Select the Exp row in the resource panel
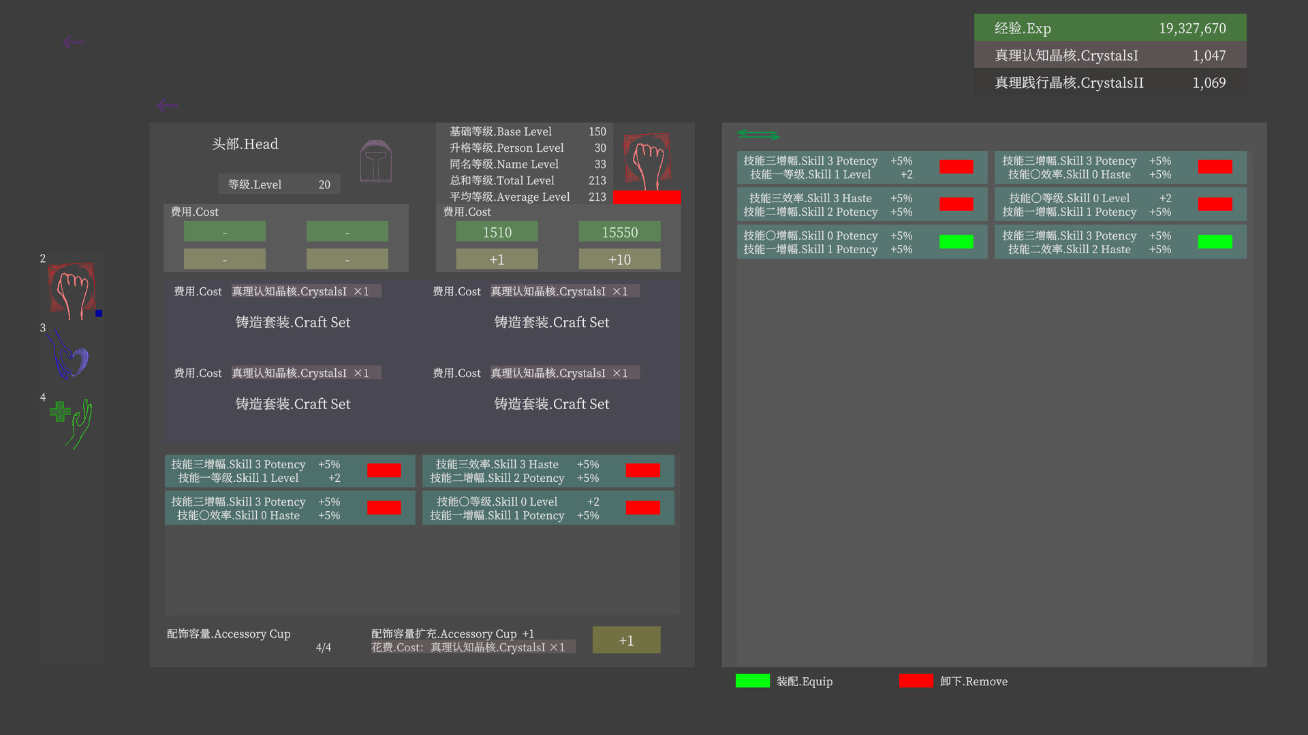1308x735 pixels. tap(1110, 28)
